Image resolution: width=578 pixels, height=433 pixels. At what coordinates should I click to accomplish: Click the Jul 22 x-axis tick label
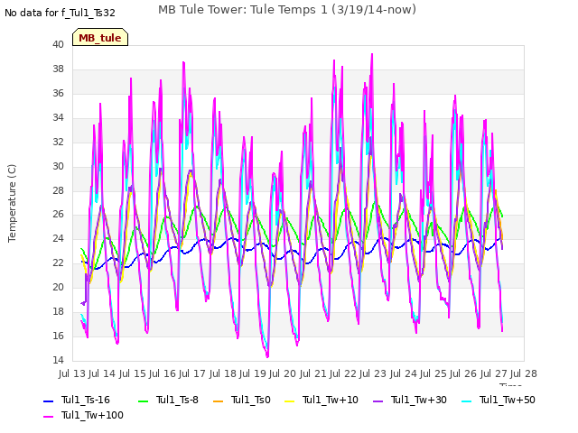[343, 373]
